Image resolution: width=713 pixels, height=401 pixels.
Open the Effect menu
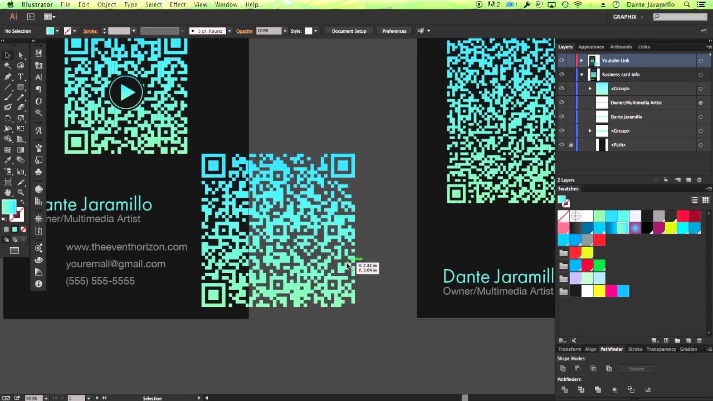pos(178,4)
